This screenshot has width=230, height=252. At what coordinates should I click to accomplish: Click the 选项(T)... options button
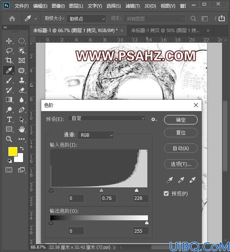[x=181, y=164]
